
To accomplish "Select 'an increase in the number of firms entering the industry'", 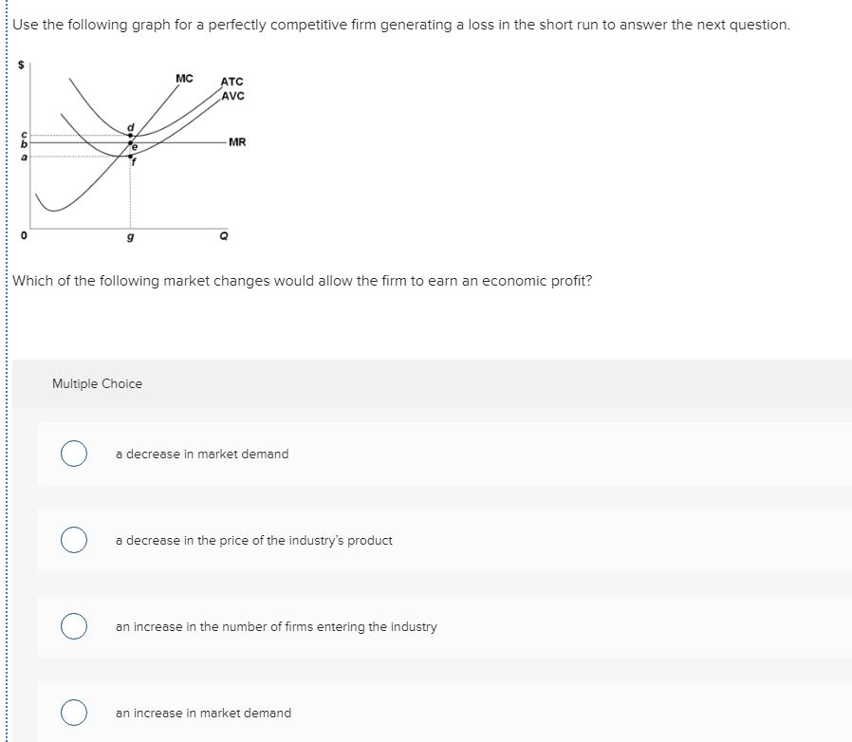I will click(x=73, y=626).
